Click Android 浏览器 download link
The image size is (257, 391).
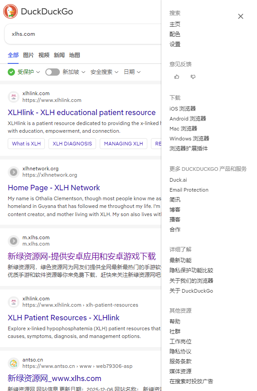click(x=188, y=119)
